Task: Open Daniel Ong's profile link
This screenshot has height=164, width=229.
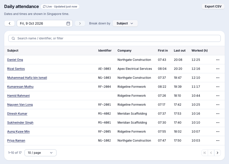Action: 15,60
